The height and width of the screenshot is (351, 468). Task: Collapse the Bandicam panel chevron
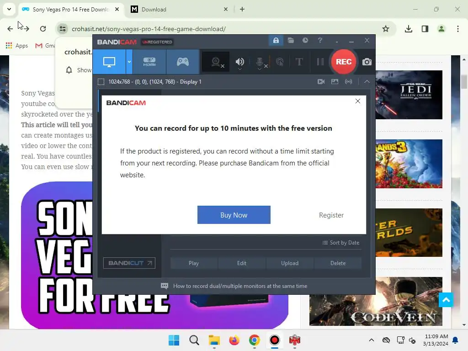click(367, 81)
